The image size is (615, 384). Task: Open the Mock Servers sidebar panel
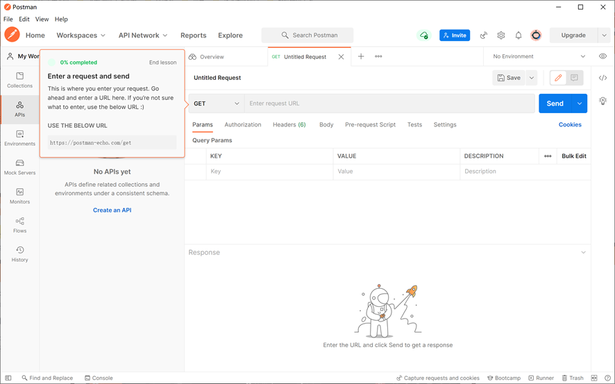(19, 167)
